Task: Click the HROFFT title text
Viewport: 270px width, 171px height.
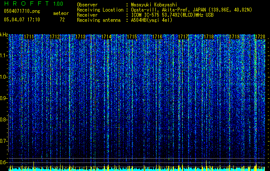Action: tap(27, 3)
